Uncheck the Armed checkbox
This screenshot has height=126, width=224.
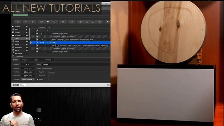(x=38, y=79)
